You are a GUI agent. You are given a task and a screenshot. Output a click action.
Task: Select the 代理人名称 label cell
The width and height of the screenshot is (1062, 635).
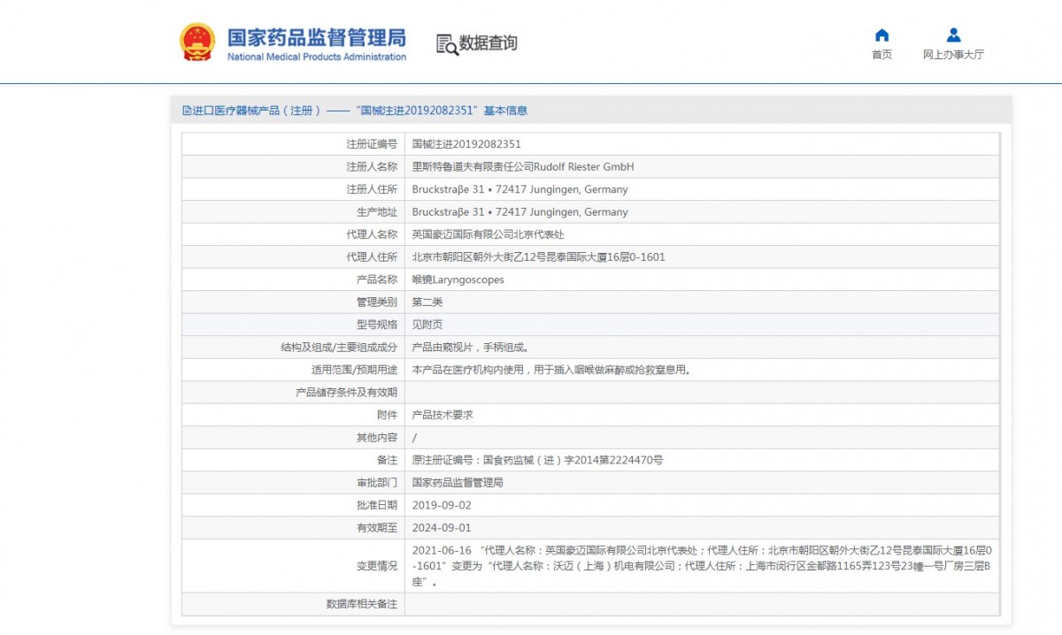pyautogui.click(x=293, y=234)
